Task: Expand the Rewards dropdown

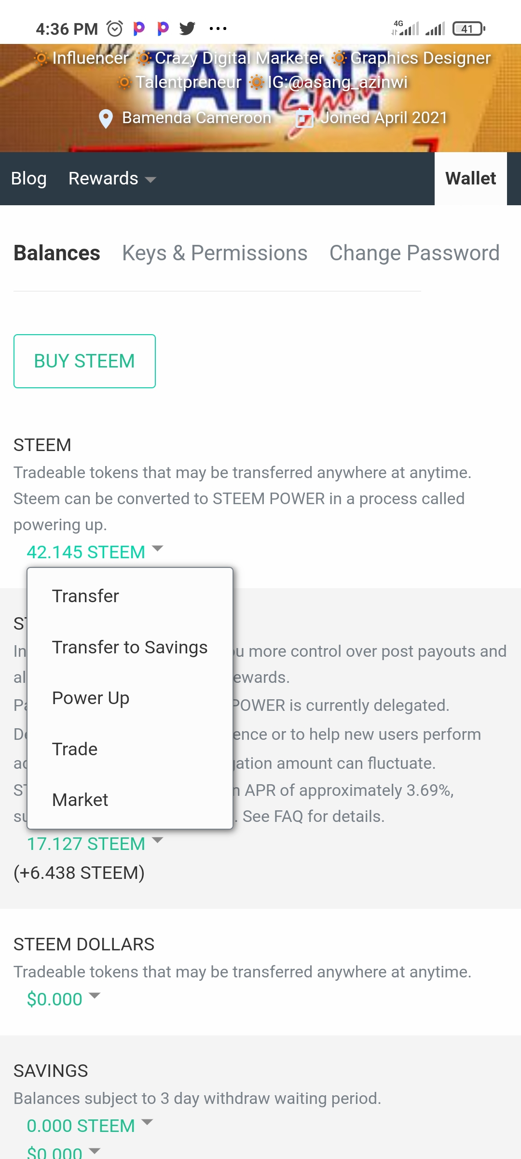Action: [x=112, y=179]
